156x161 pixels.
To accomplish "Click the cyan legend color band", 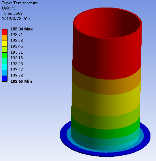I will (x=5, y=67).
